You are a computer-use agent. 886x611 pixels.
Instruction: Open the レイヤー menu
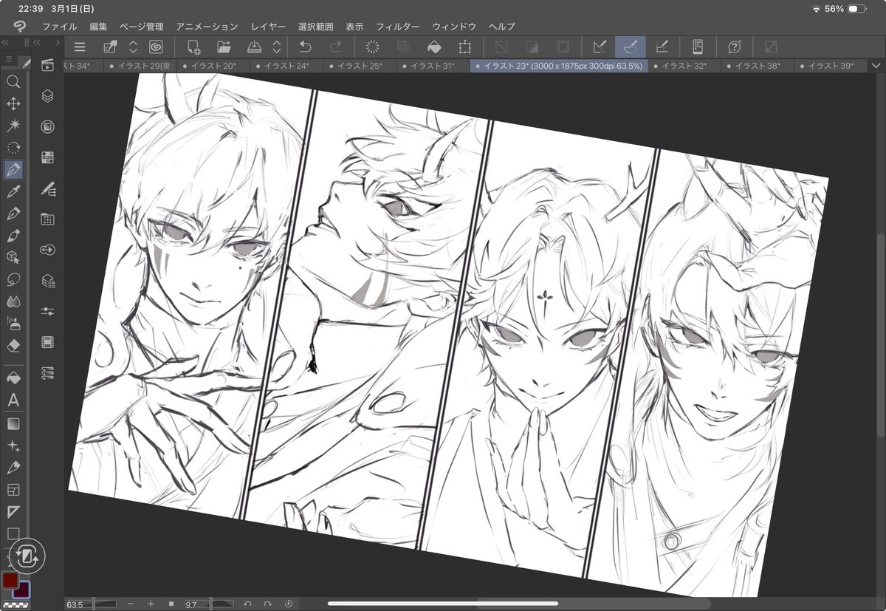(268, 27)
